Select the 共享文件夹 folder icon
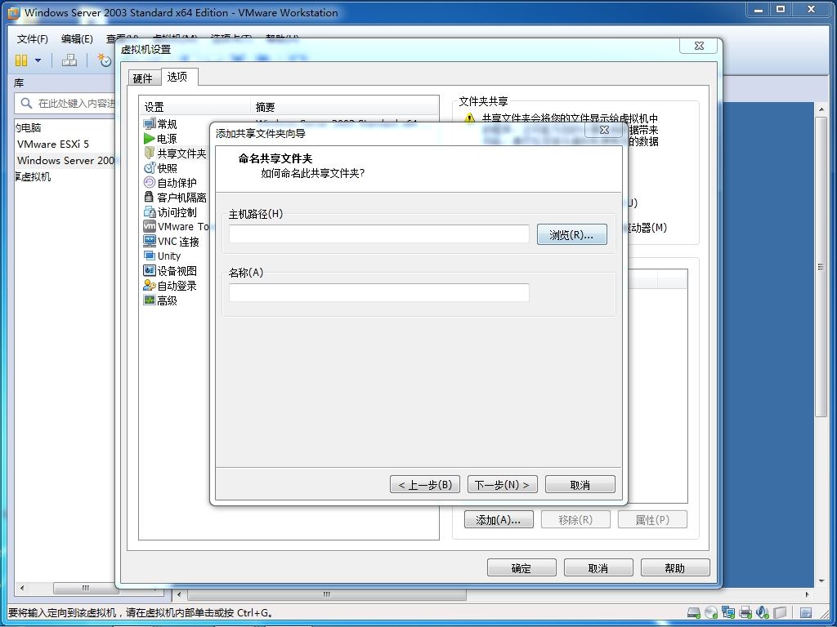 click(x=150, y=153)
